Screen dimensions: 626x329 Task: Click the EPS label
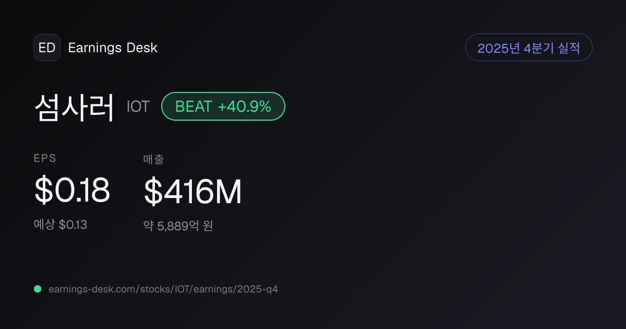coord(45,159)
